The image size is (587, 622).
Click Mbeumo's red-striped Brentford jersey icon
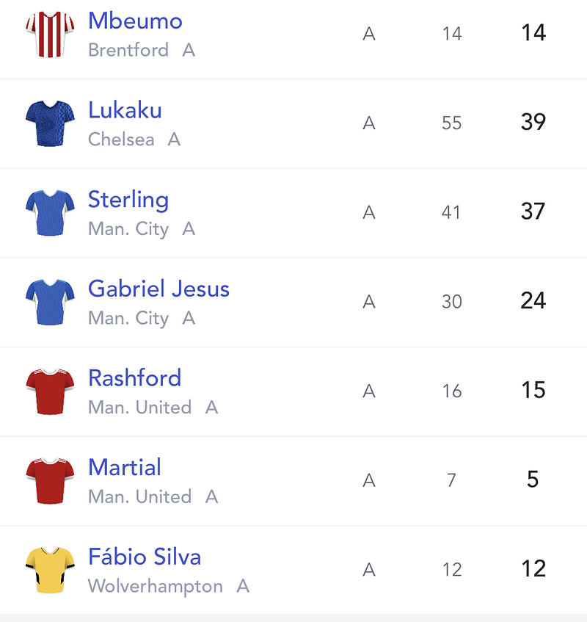pyautogui.click(x=50, y=35)
